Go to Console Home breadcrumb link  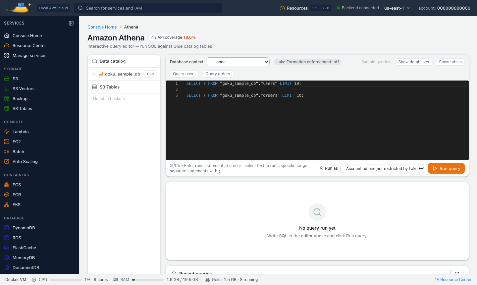[102, 27]
